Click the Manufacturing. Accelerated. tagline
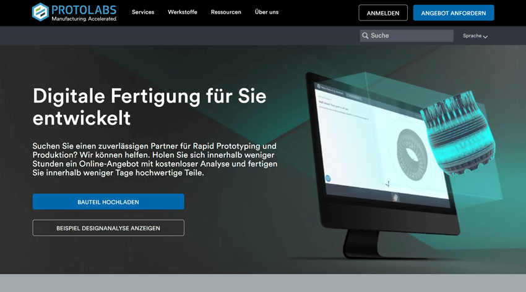 coord(84,19)
